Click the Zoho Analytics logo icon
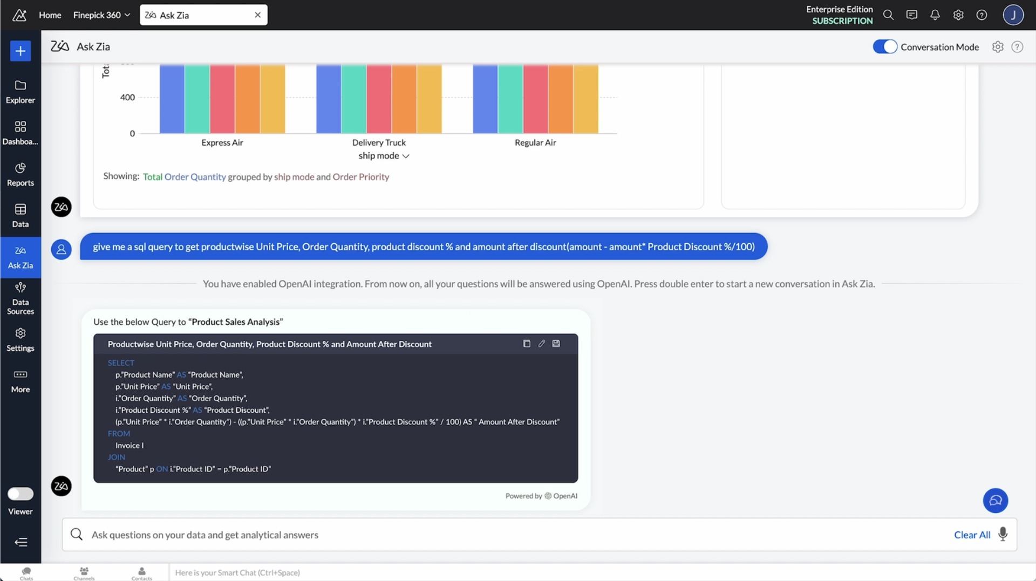The height and width of the screenshot is (581, 1036). pyautogui.click(x=19, y=15)
